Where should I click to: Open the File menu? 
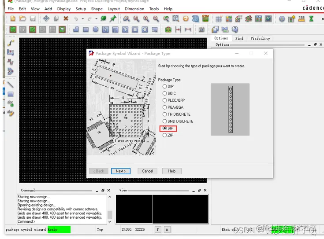(11, 9)
